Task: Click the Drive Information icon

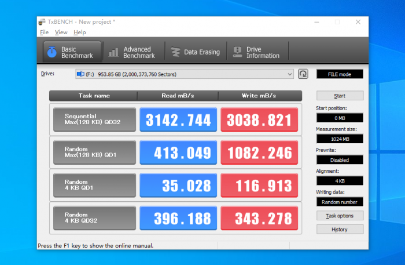Action: (237, 52)
